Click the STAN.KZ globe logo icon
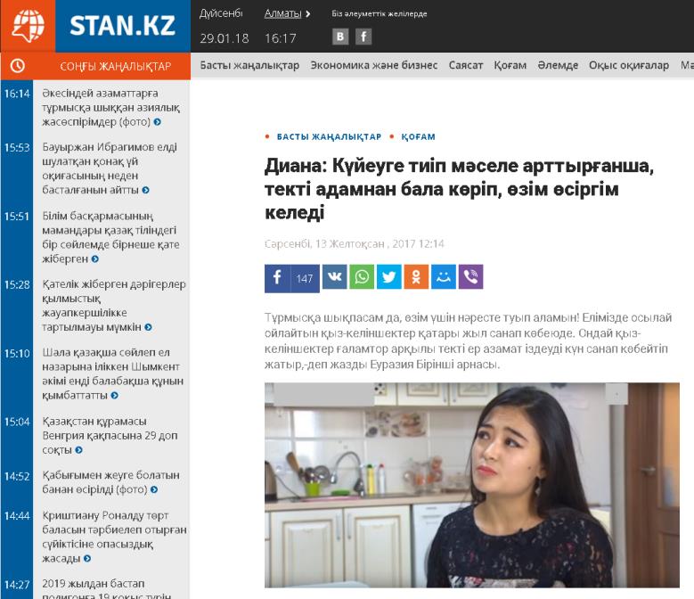 pos(28,26)
